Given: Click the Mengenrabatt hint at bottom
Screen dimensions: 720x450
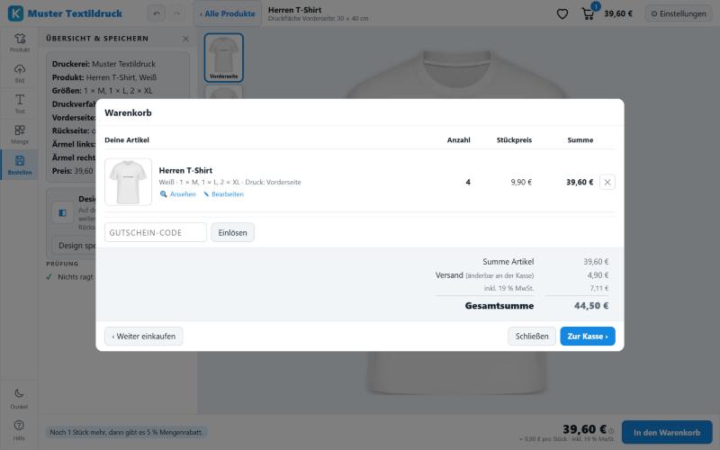Looking at the screenshot, I should point(126,432).
